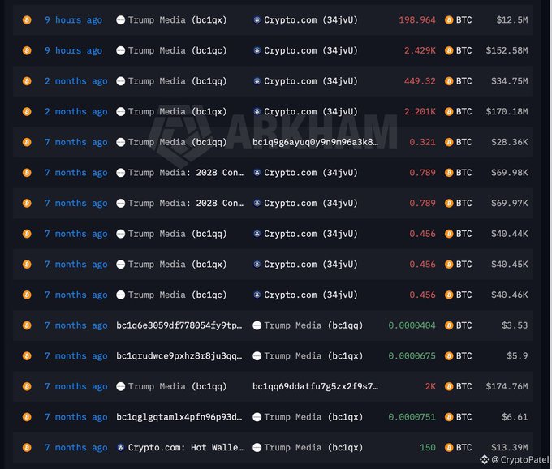The height and width of the screenshot is (469, 552).
Task: Click the Trump Media entity icon in the $6.61 row
Action: (x=257, y=417)
